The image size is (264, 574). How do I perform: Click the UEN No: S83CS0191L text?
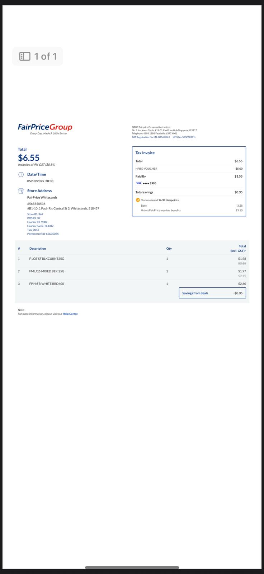184,137
